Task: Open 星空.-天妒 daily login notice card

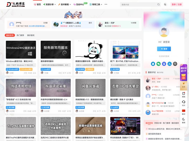Action: [x=117, y=25]
